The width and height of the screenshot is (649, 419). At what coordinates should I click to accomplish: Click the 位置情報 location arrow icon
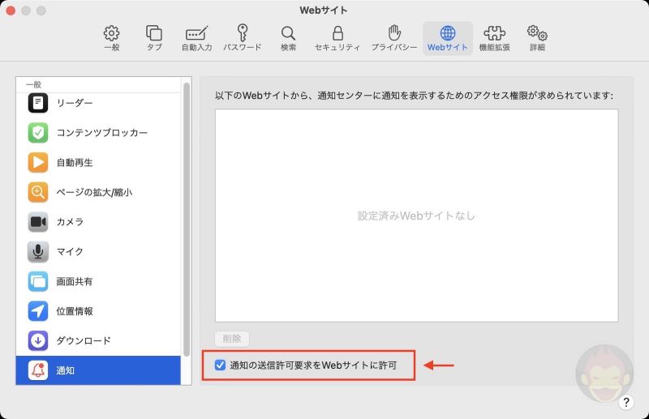(x=38, y=311)
